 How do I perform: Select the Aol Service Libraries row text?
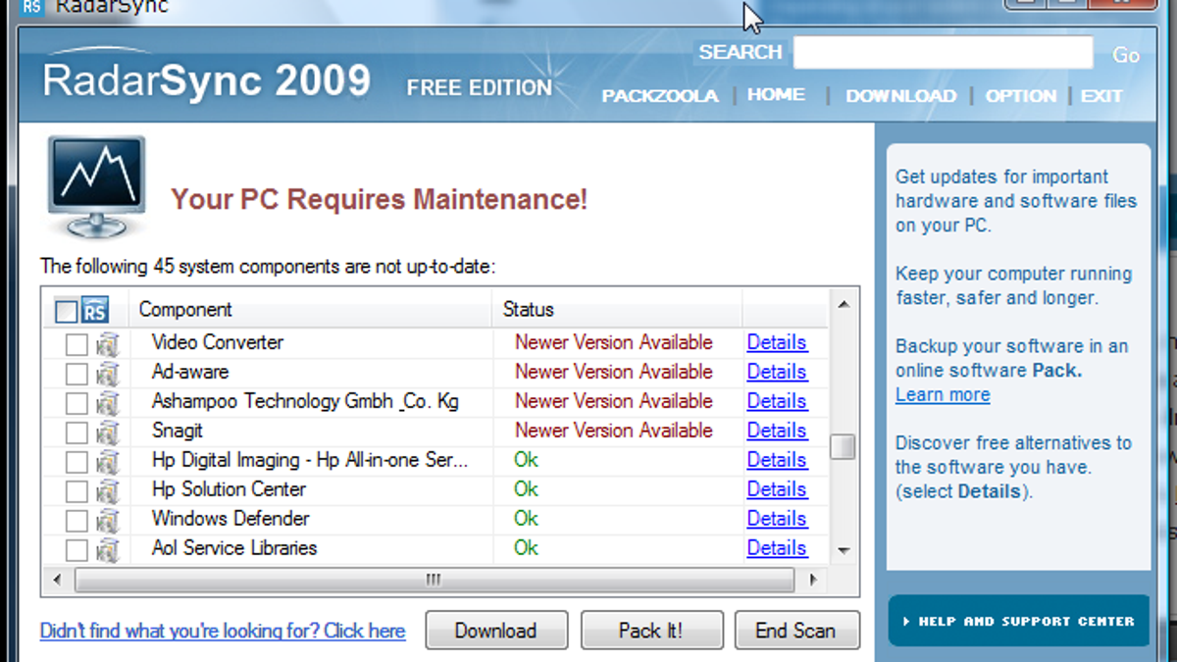[234, 548]
